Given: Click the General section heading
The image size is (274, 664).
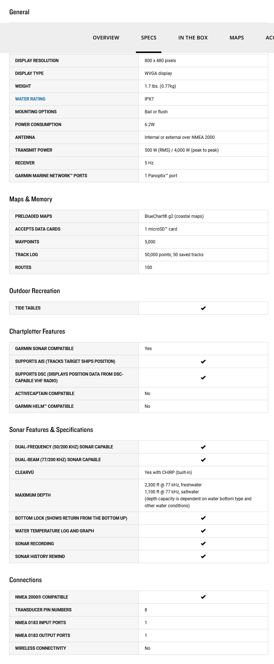Looking at the screenshot, I should tap(19, 12).
